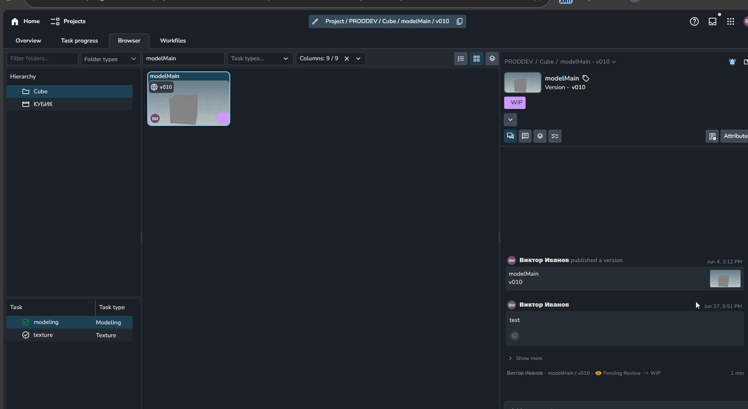Sort by the Task column header

point(51,307)
